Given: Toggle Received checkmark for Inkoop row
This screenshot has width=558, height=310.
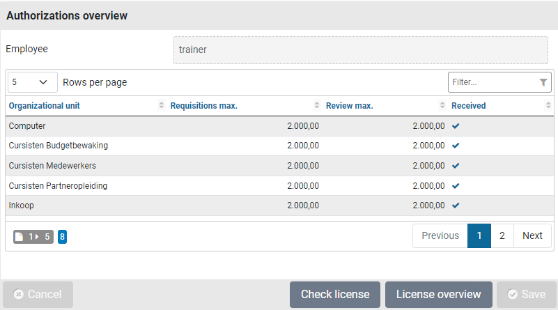Looking at the screenshot, I should pyautogui.click(x=456, y=206).
